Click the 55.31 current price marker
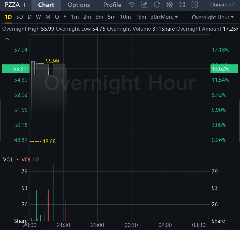Image resolution: width=240 pixels, height=230 pixels. 16,69
